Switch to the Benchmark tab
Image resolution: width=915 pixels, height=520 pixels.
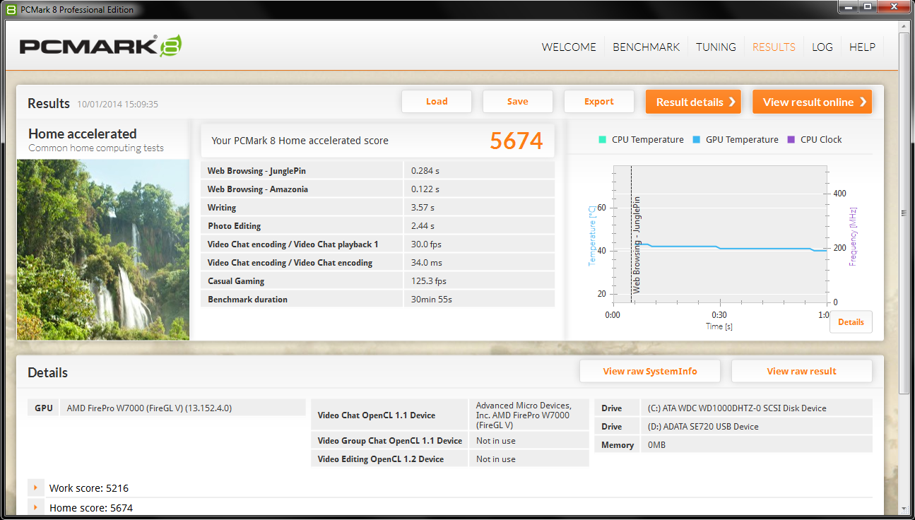pyautogui.click(x=646, y=47)
